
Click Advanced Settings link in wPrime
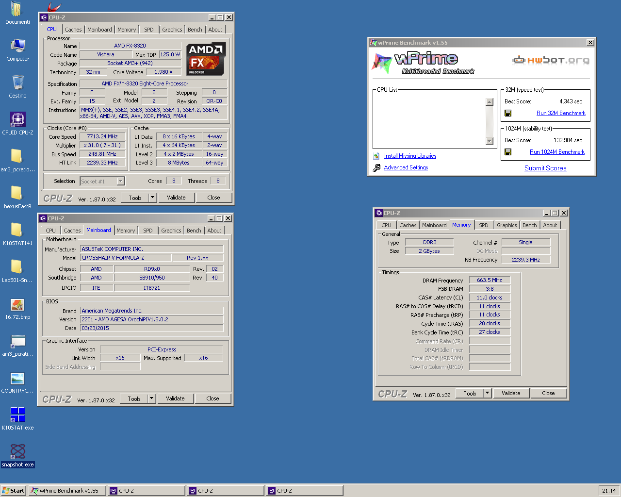coord(406,167)
